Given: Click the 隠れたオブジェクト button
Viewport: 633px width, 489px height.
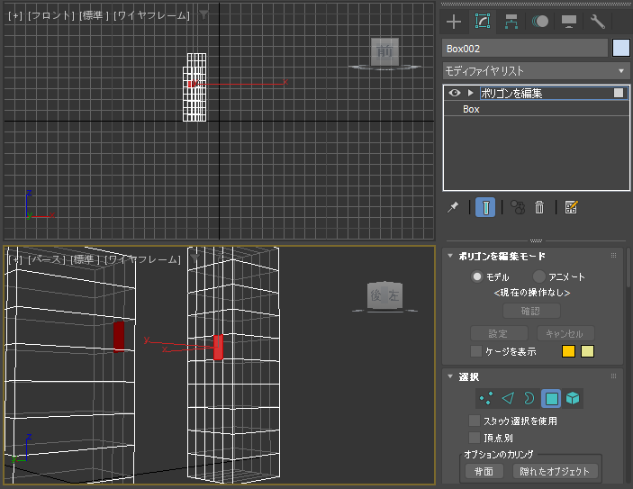Looking at the screenshot, I should pyautogui.click(x=555, y=471).
